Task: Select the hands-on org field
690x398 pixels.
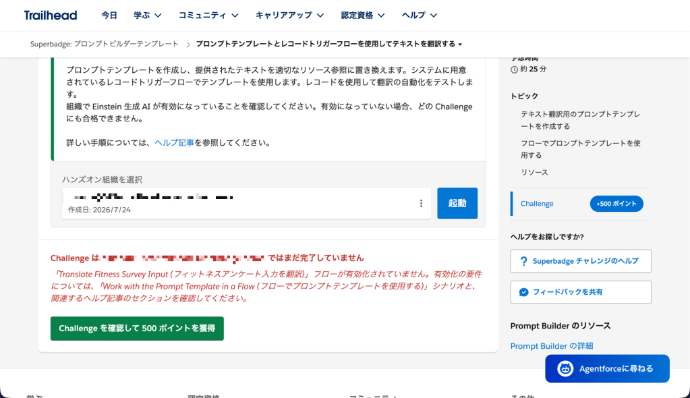Action: click(246, 203)
